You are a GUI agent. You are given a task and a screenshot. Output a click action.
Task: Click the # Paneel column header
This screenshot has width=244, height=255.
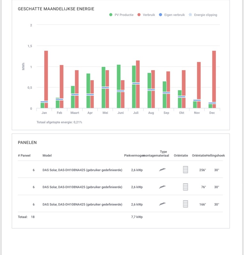pyautogui.click(x=24, y=156)
